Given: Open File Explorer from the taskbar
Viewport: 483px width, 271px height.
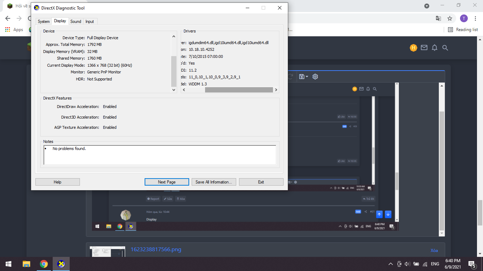Looking at the screenshot, I should point(26,264).
